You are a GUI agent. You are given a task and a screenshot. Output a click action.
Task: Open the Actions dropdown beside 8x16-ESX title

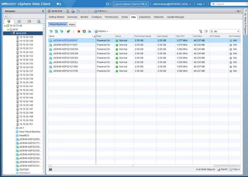click(x=101, y=11)
